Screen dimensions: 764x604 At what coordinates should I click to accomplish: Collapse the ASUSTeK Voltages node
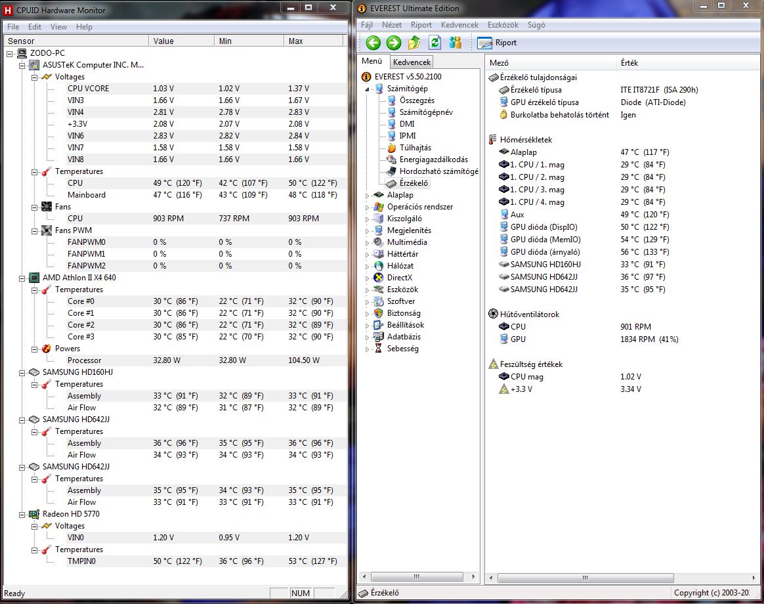pos(35,77)
